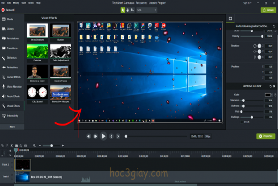Open the File menu
The height and width of the screenshot is (186, 278).
(x=3, y=3)
